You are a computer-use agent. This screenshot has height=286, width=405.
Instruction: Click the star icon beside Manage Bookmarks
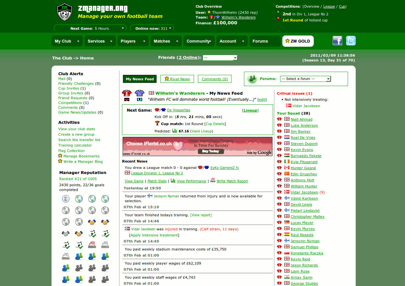(60, 156)
